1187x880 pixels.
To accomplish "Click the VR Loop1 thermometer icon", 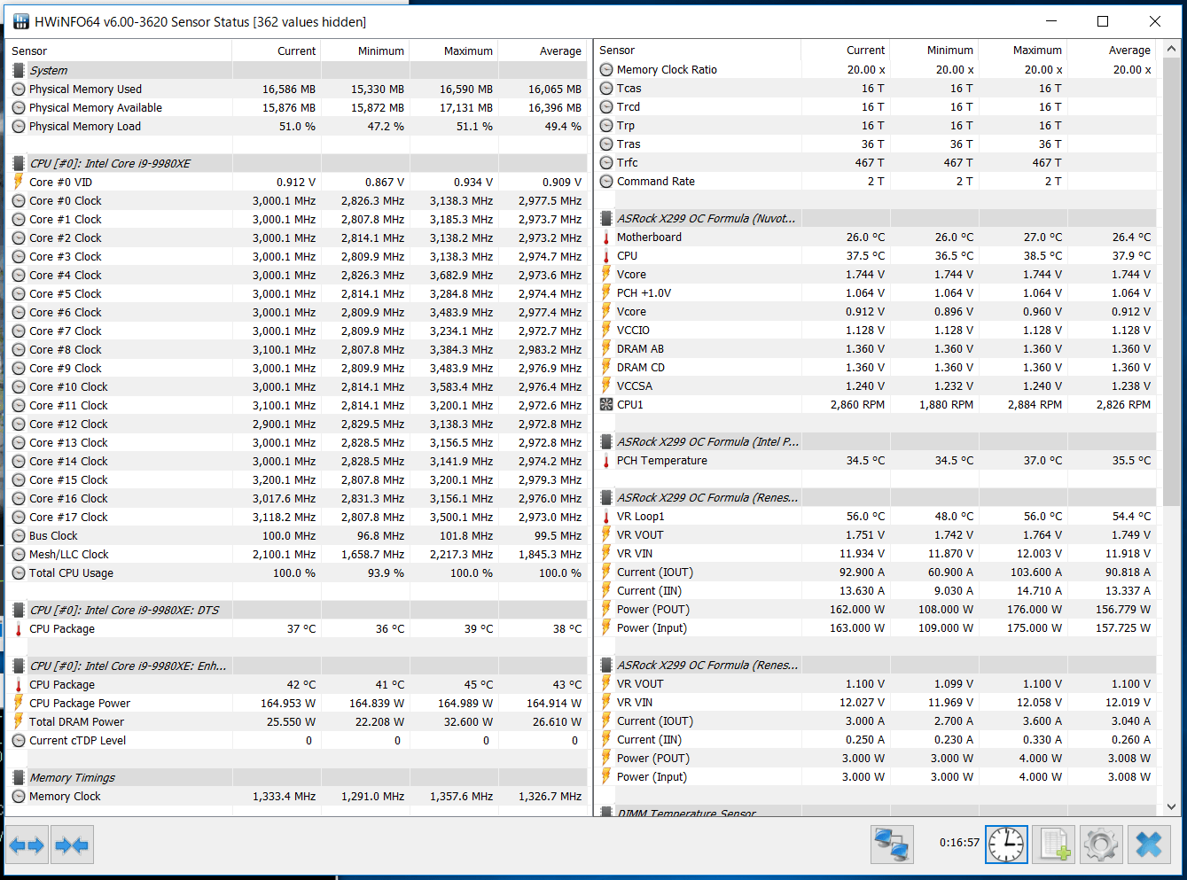I will [x=606, y=516].
